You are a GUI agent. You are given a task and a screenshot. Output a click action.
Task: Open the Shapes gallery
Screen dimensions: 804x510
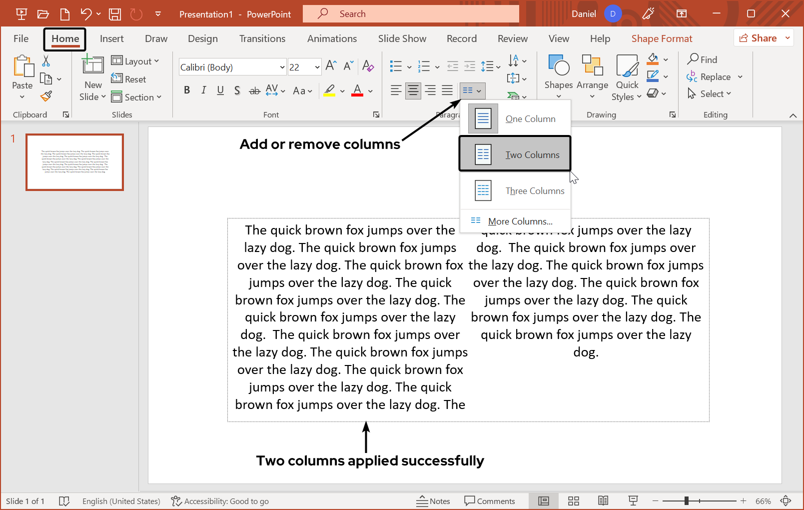tap(558, 76)
